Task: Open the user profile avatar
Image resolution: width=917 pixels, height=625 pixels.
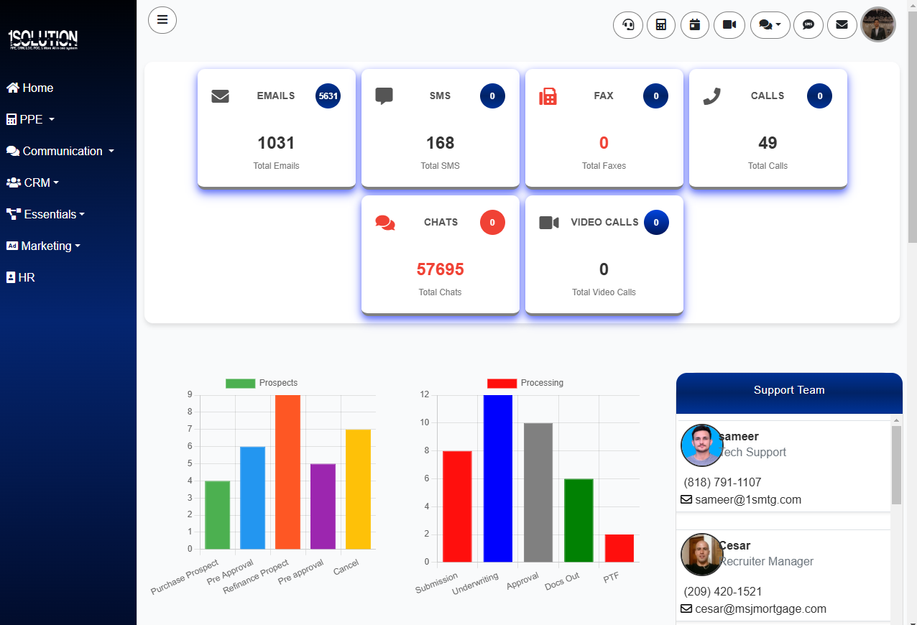Action: pos(878,25)
